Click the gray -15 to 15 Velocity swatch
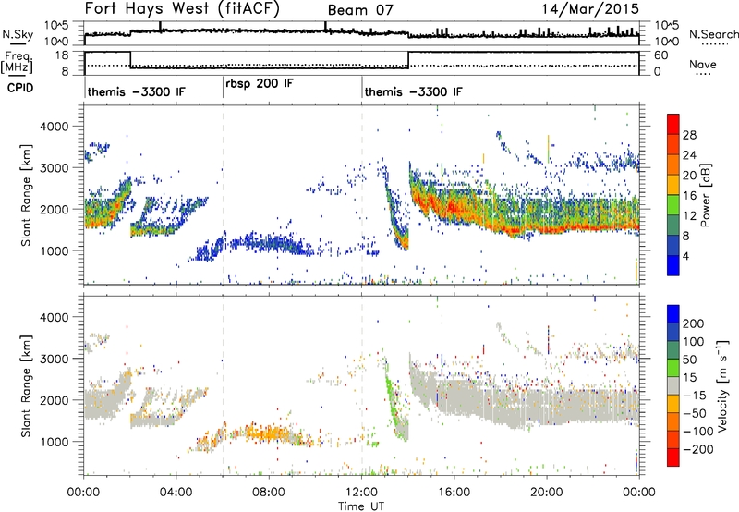739x512 pixels. [x=673, y=386]
